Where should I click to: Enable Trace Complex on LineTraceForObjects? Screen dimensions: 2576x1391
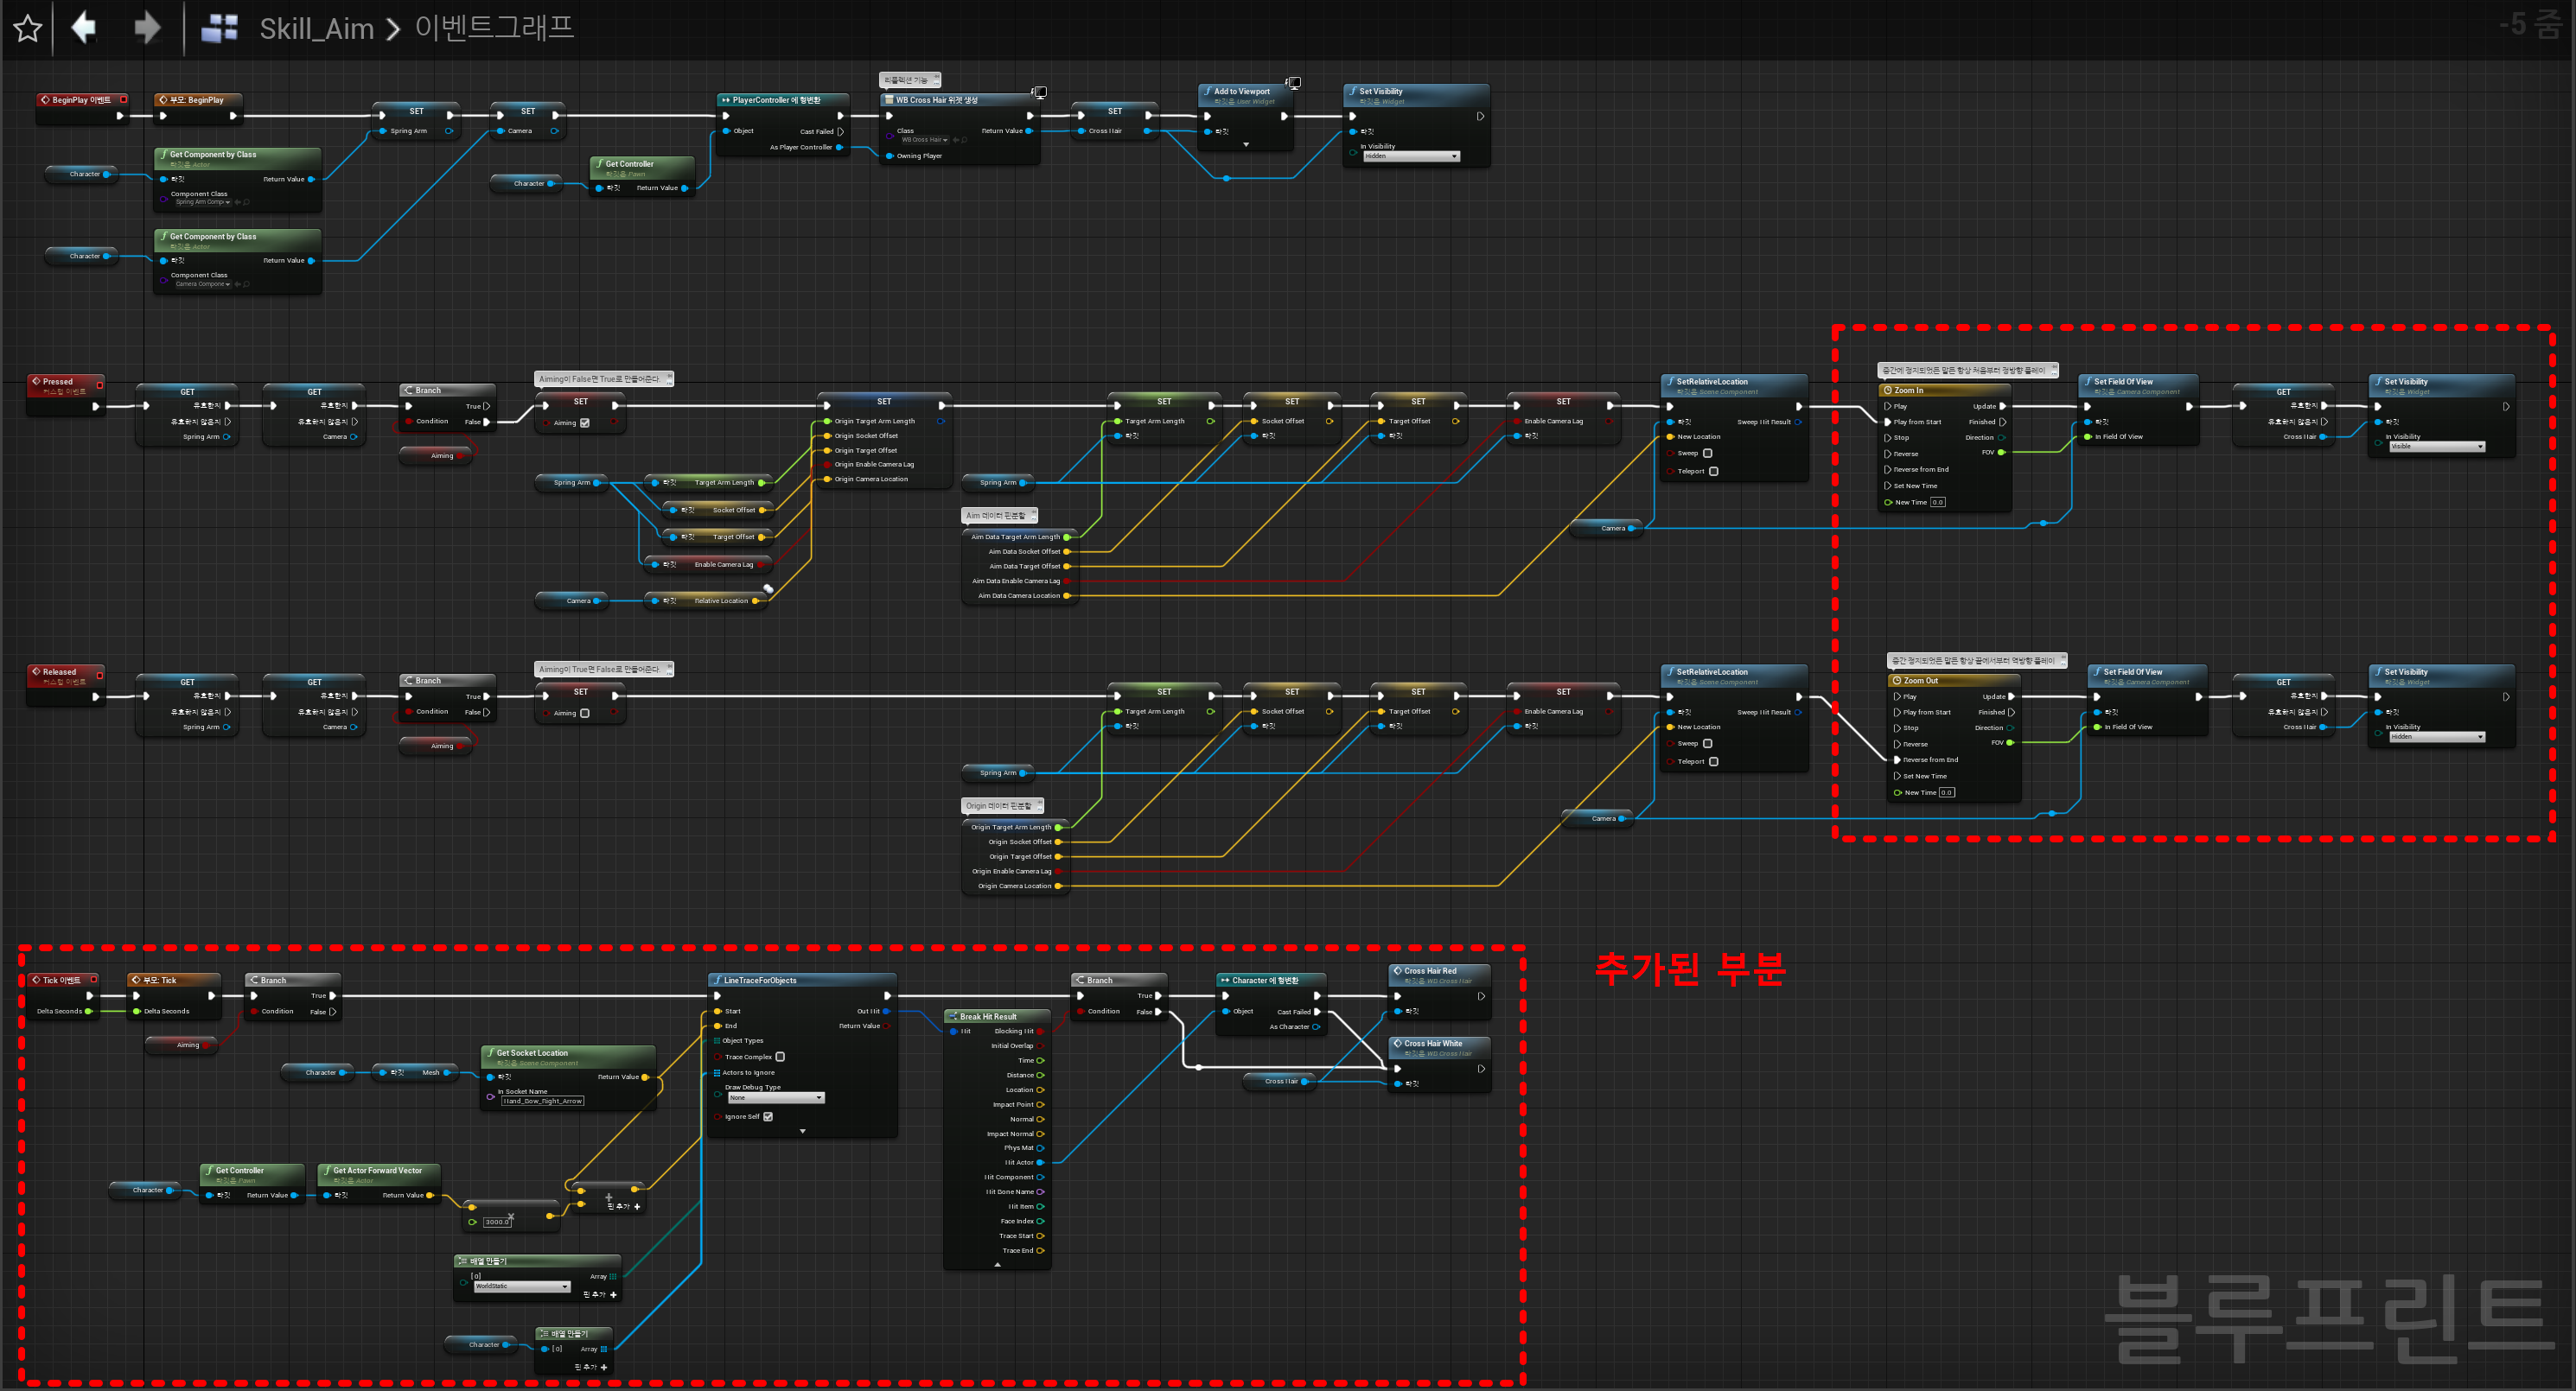[780, 1057]
